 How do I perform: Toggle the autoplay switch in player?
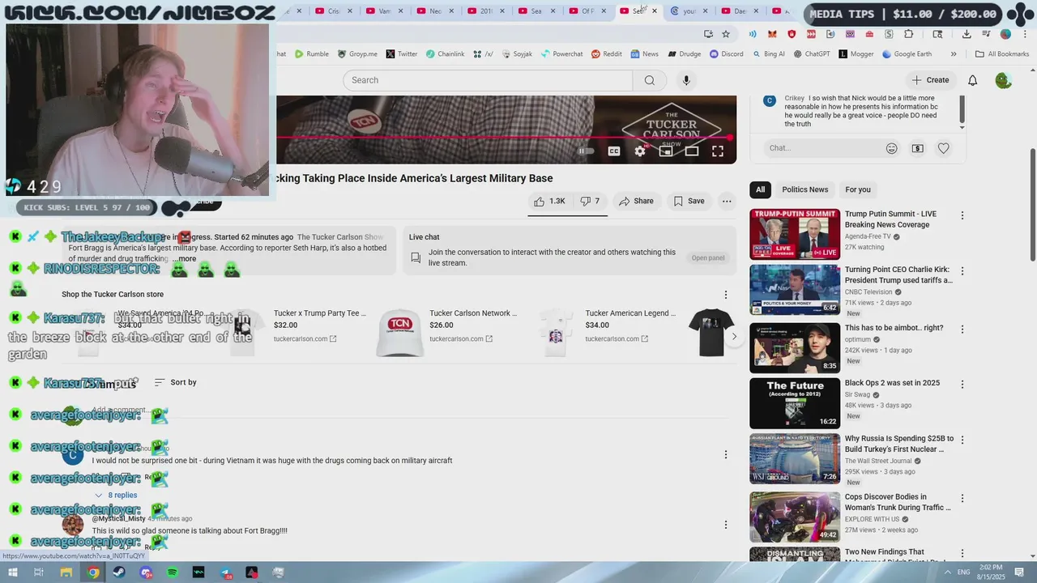(x=587, y=151)
